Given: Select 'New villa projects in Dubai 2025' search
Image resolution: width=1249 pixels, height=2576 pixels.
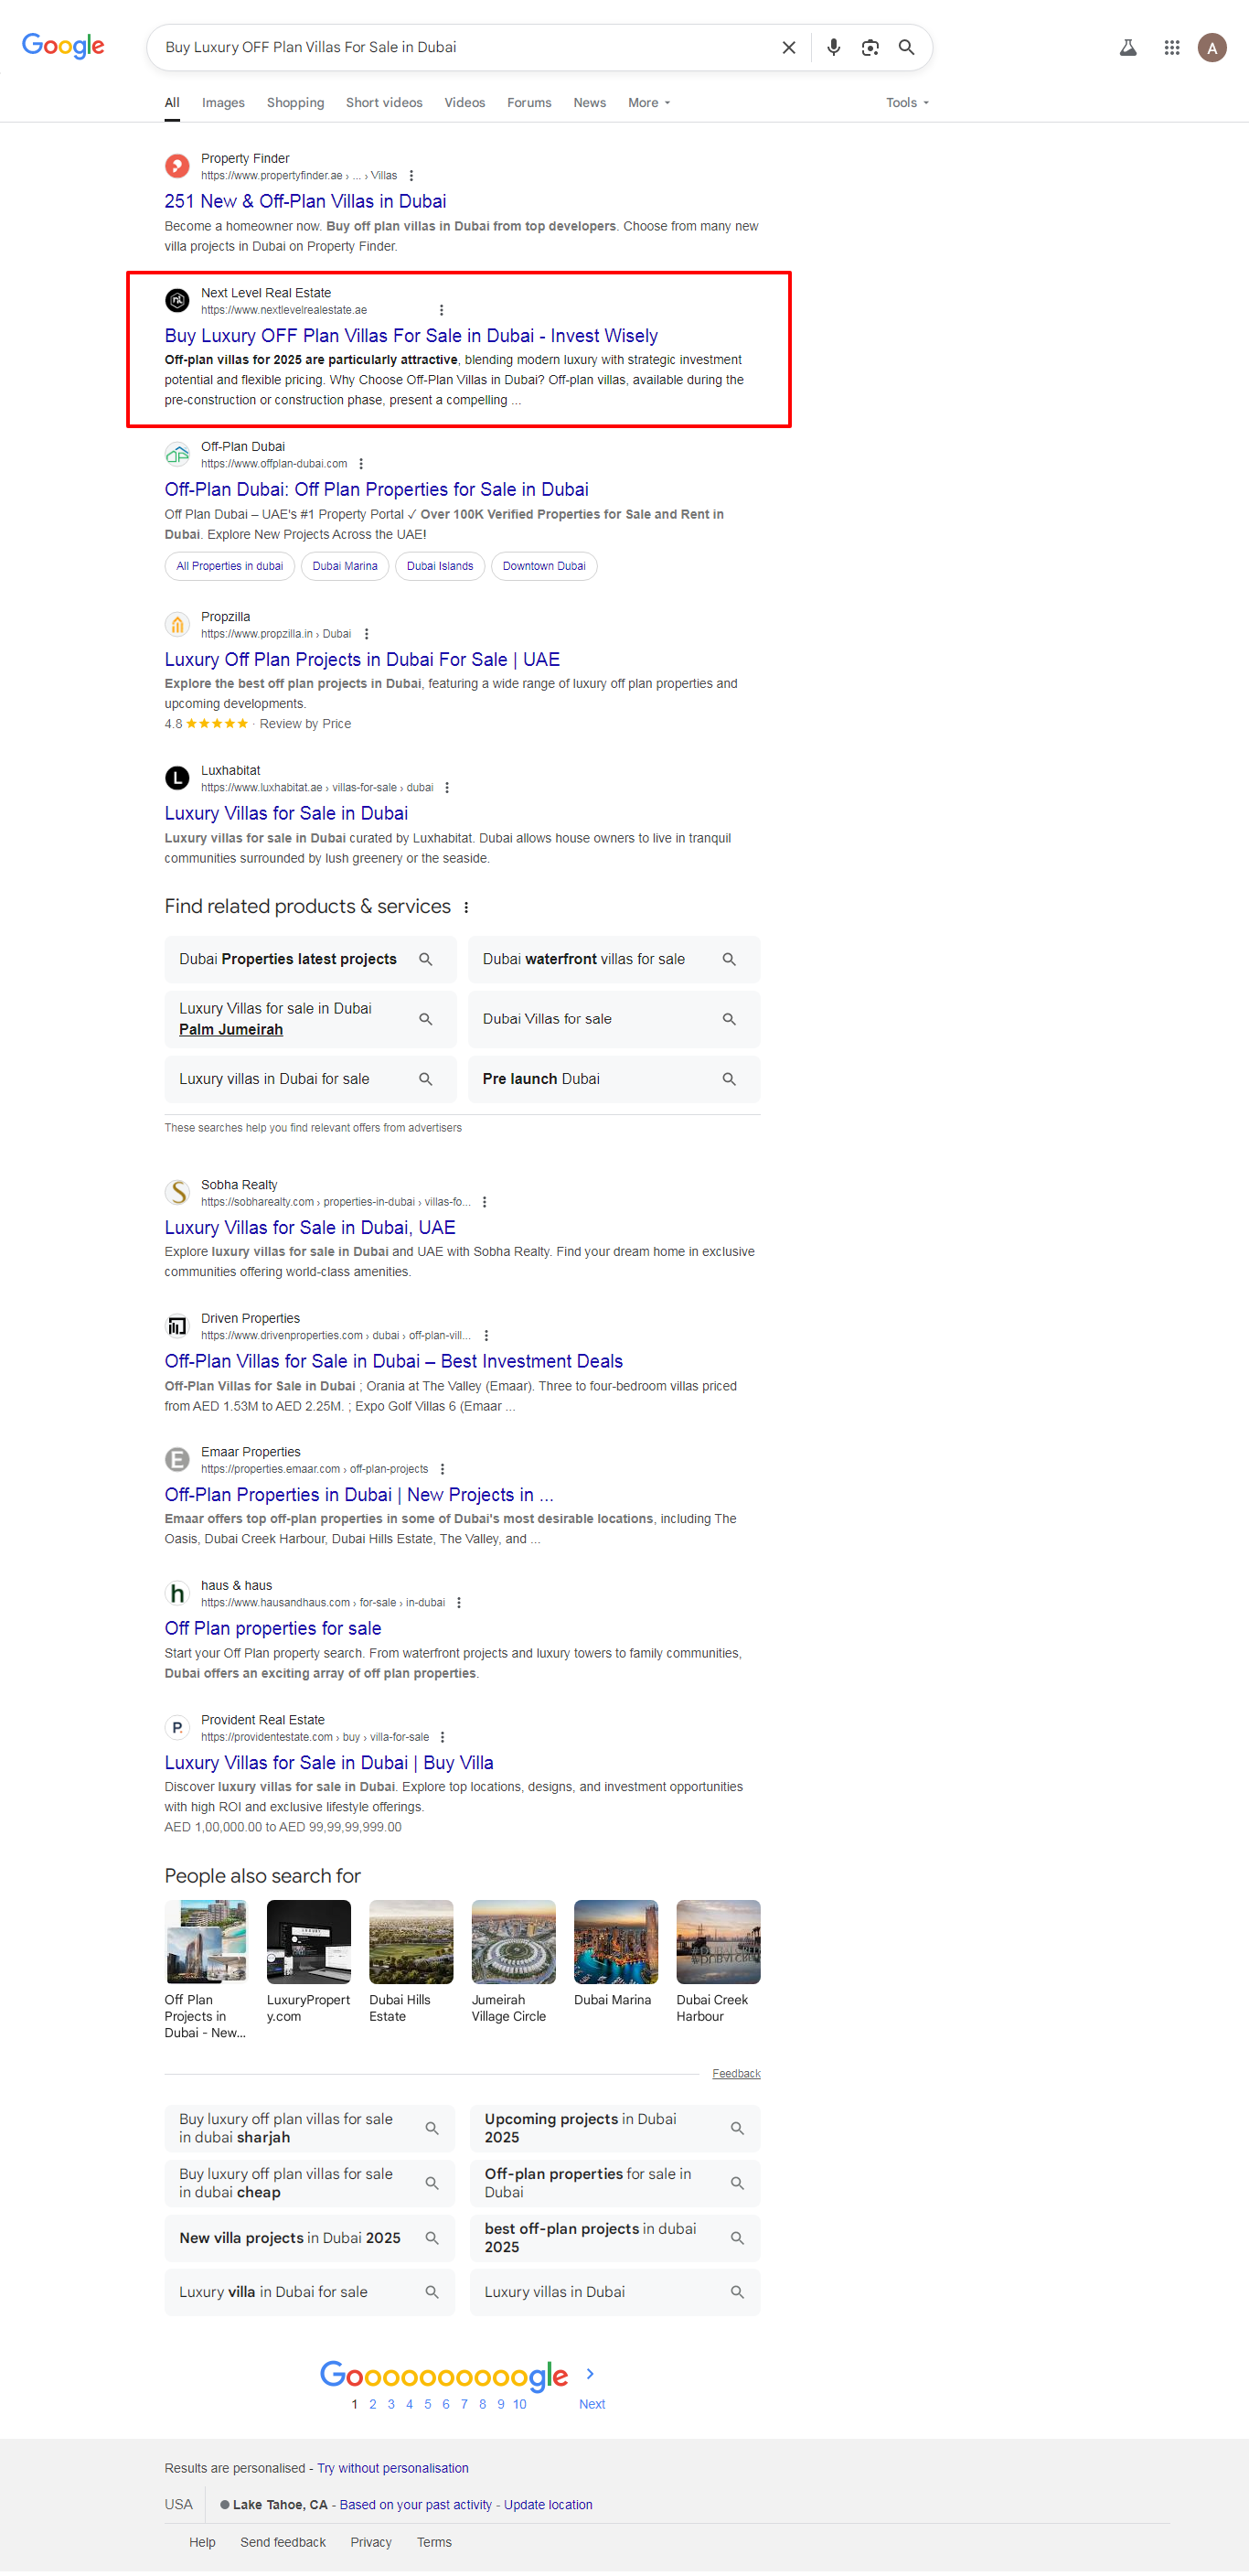Looking at the screenshot, I should [x=310, y=2238].
